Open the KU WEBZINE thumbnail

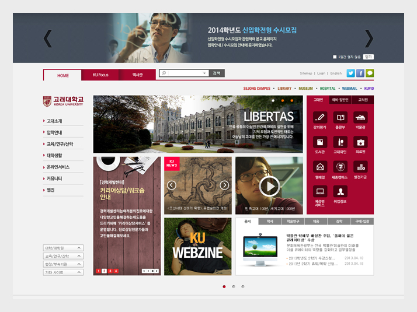197,247
